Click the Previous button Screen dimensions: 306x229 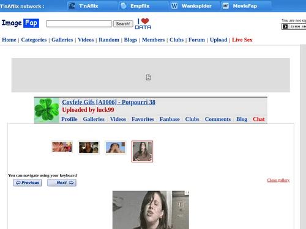(28, 183)
